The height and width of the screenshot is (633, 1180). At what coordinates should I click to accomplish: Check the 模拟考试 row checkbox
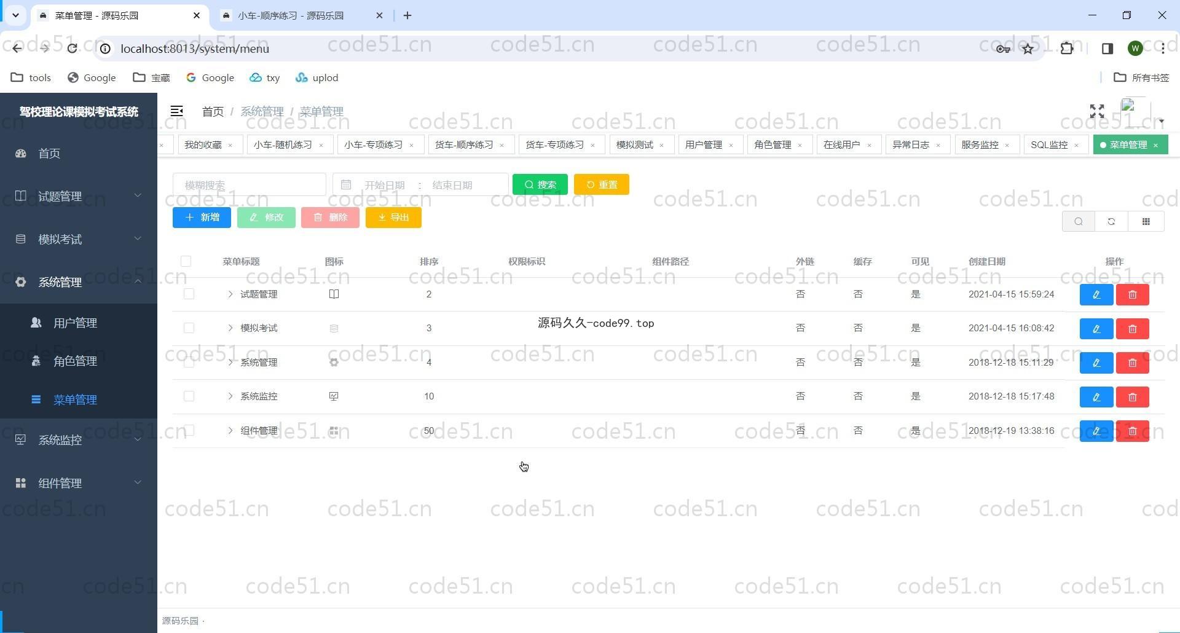click(x=189, y=328)
